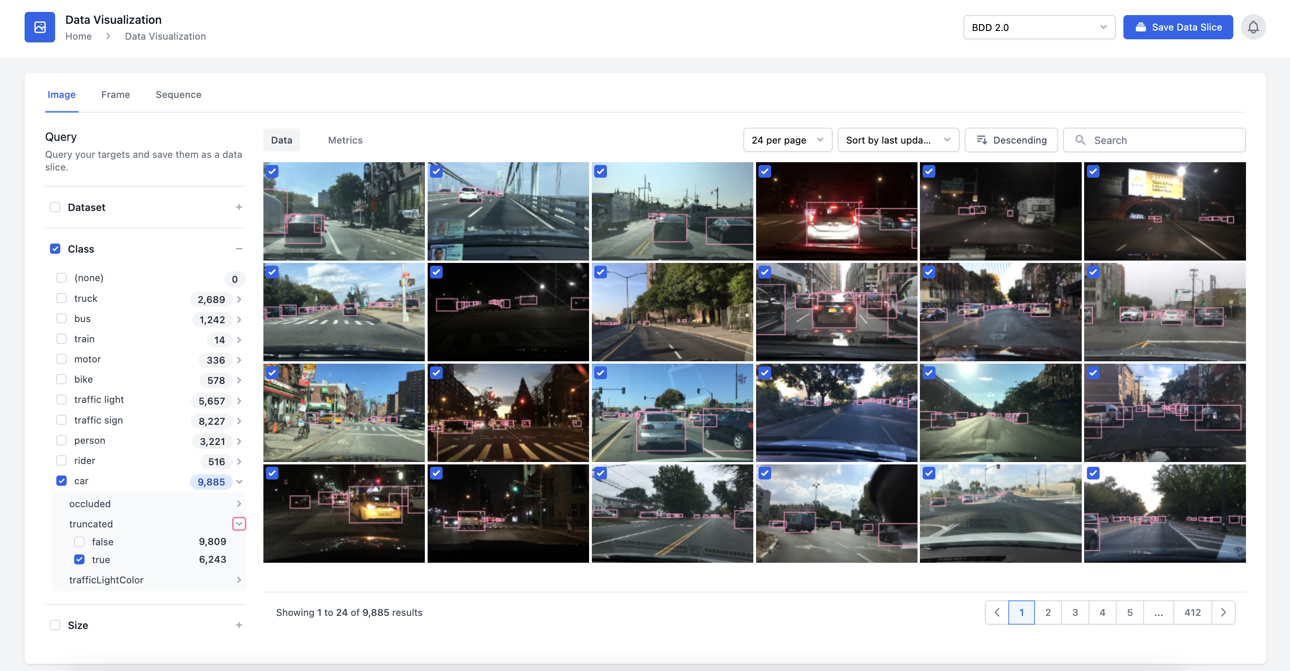Click the plus icon beside Size
Viewport: 1290px width, 671px height.
tap(239, 625)
